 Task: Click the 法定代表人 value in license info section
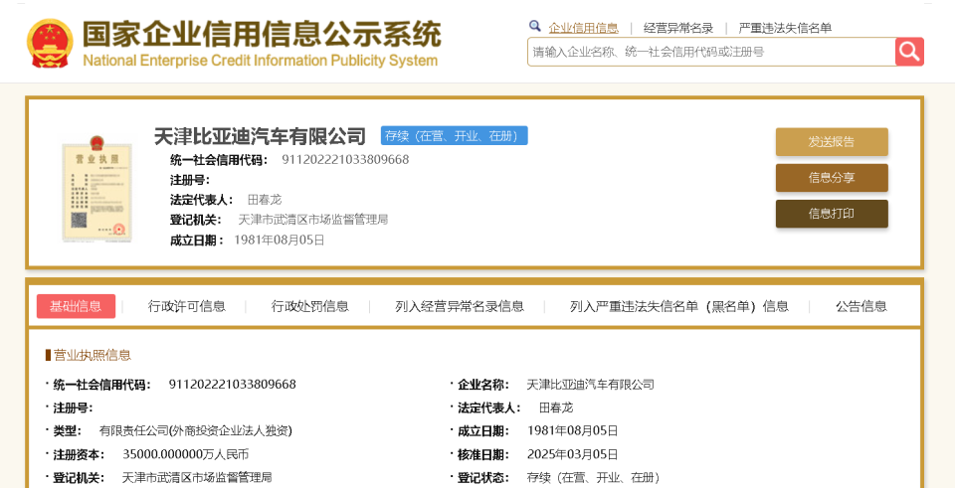557,407
